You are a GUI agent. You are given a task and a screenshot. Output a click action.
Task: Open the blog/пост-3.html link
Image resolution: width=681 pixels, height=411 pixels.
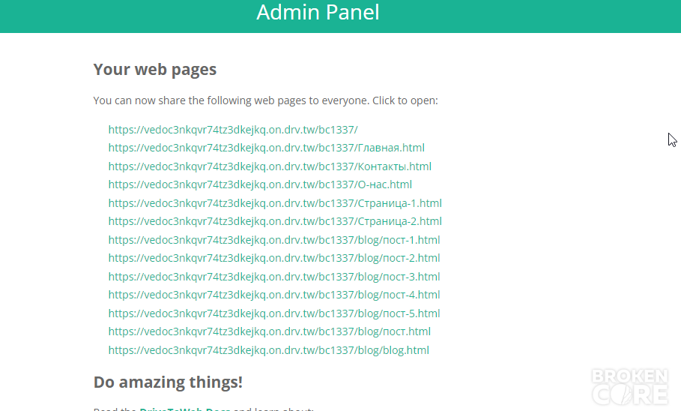(274, 277)
